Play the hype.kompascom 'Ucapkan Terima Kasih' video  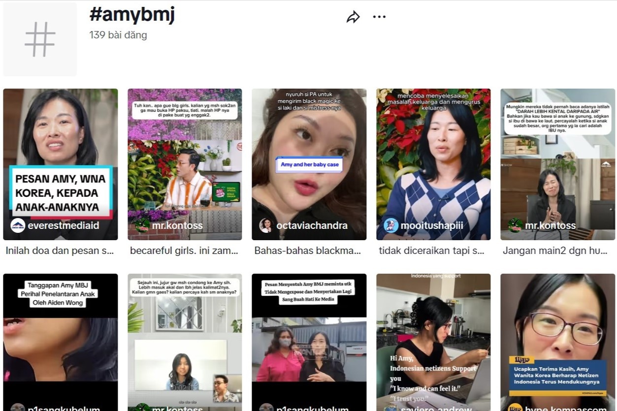(x=557, y=340)
